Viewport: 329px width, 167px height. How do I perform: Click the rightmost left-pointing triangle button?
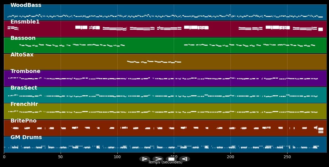[185, 159]
